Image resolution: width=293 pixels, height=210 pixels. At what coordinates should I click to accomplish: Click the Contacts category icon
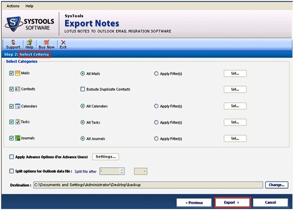(x=17, y=89)
